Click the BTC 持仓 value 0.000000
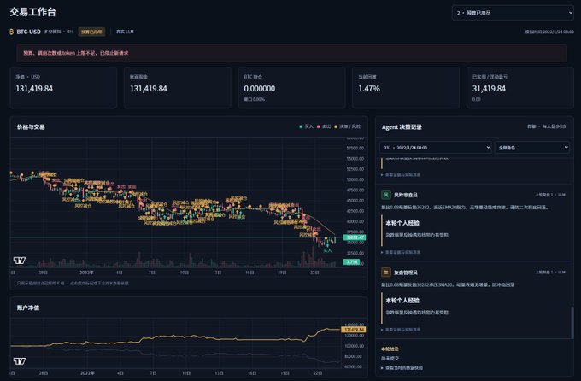Image resolution: width=581 pixels, height=381 pixels. point(260,89)
